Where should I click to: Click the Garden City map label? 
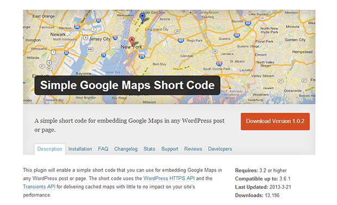(295, 40)
